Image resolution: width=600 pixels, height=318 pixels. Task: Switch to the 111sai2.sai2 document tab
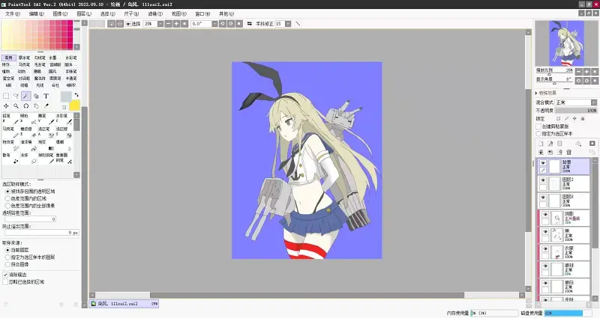click(124, 304)
